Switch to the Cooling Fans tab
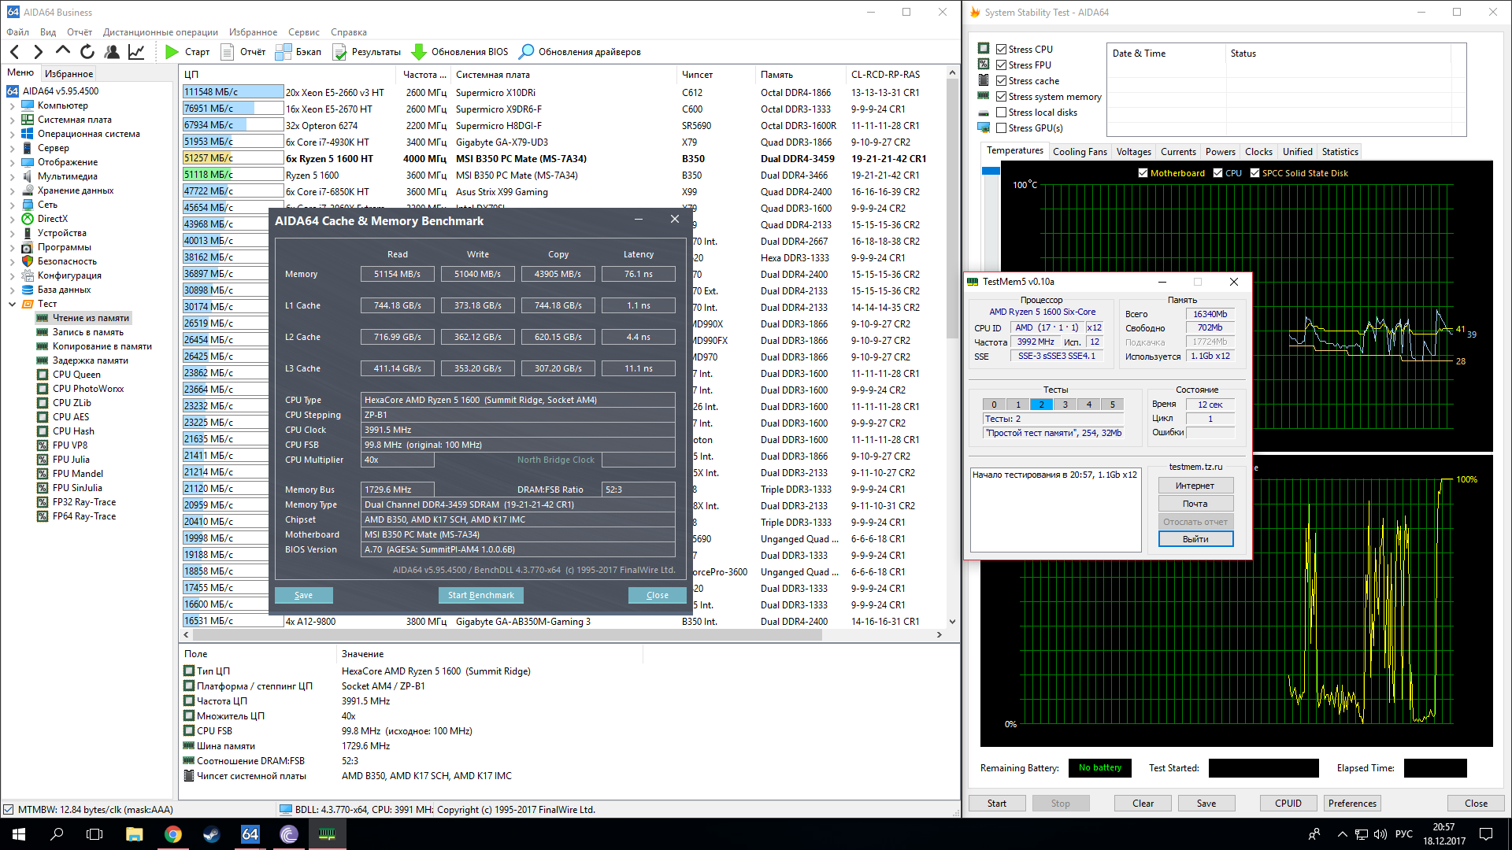1512x850 pixels. click(x=1079, y=152)
